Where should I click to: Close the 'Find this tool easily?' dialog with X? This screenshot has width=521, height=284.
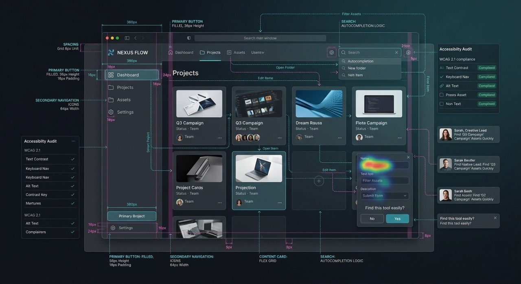(408, 157)
